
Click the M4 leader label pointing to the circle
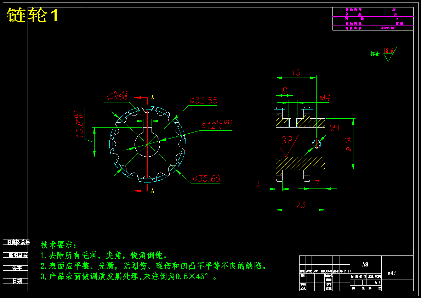(335, 128)
